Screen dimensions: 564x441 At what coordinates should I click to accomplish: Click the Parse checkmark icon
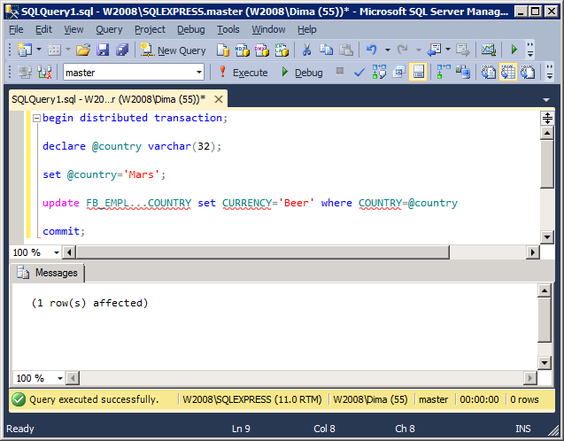[x=359, y=73]
